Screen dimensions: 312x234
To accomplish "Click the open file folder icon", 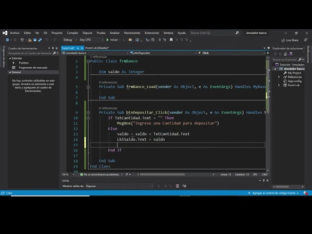I will (30, 40).
